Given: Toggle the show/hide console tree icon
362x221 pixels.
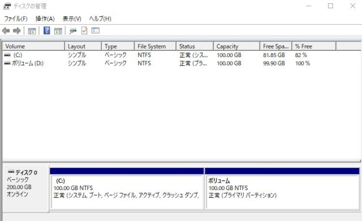Looking at the screenshot, I should point(32,30).
